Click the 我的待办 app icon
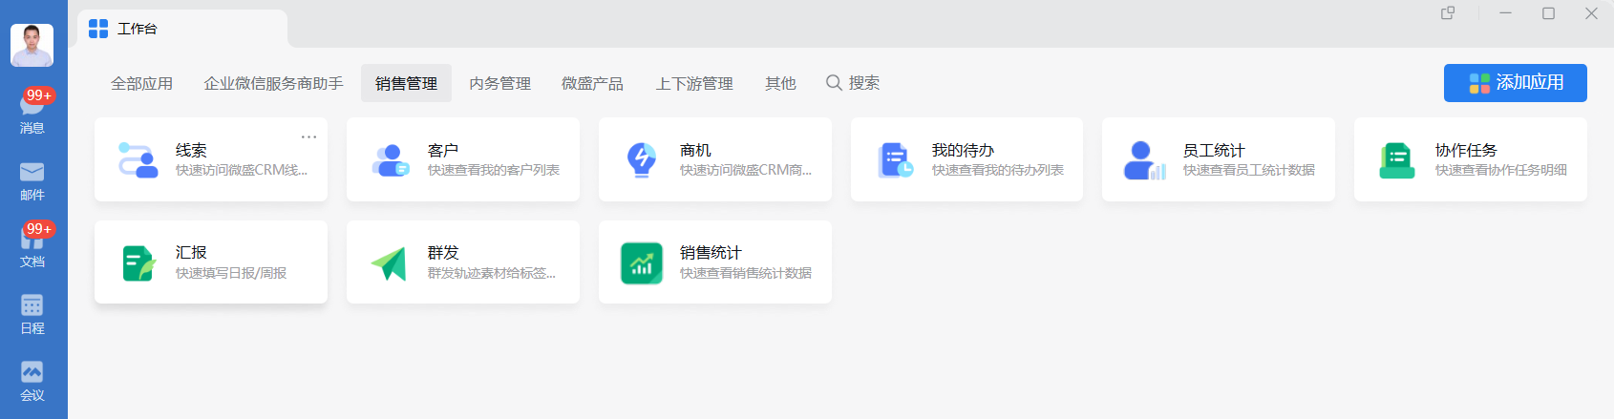This screenshot has height=419, width=1614. pos(895,159)
